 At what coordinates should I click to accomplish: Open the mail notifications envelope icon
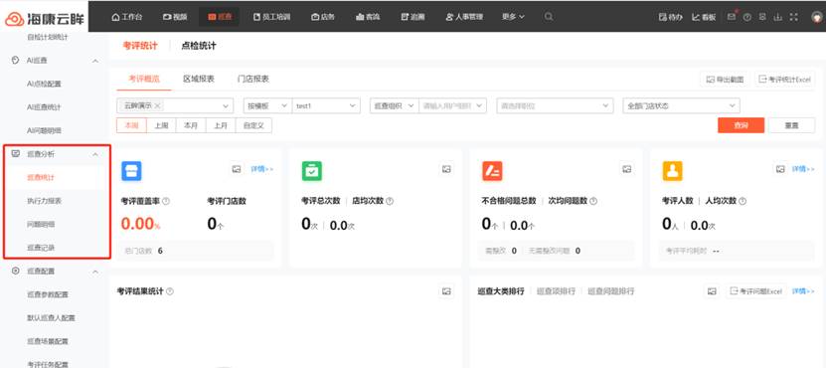coord(732,17)
